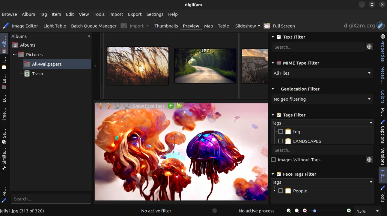Open No geo filtering dropdown
This screenshot has height=216, width=387.
click(322, 99)
